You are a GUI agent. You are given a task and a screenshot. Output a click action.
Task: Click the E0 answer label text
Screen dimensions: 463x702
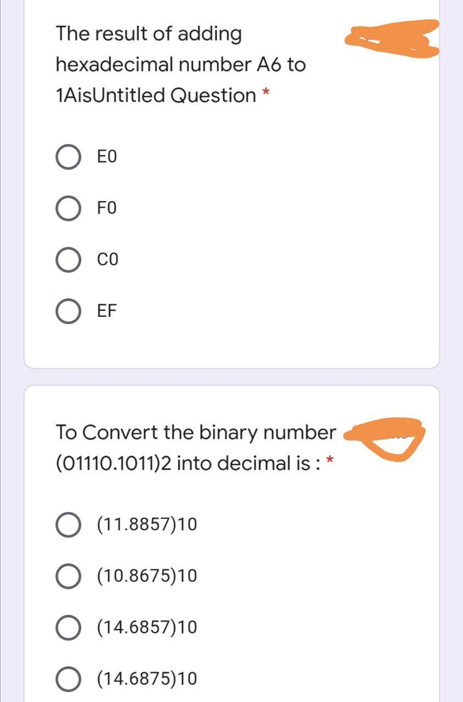tap(107, 157)
